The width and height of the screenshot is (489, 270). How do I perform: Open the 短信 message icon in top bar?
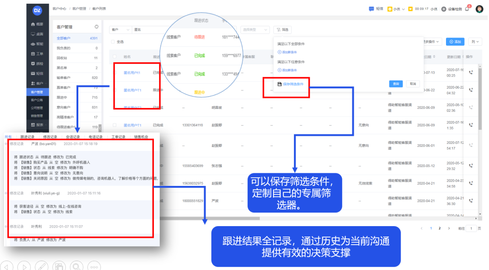click(371, 9)
